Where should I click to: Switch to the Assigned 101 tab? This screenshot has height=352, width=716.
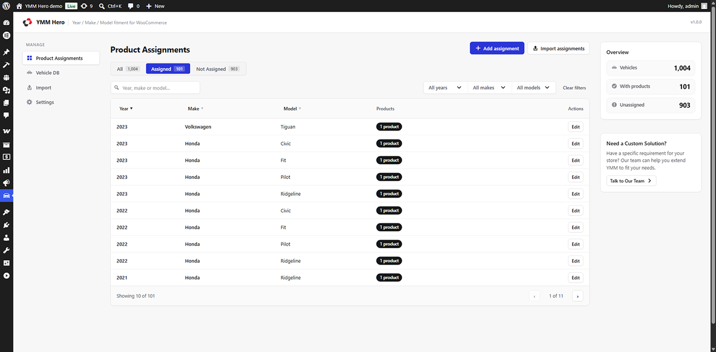(168, 69)
